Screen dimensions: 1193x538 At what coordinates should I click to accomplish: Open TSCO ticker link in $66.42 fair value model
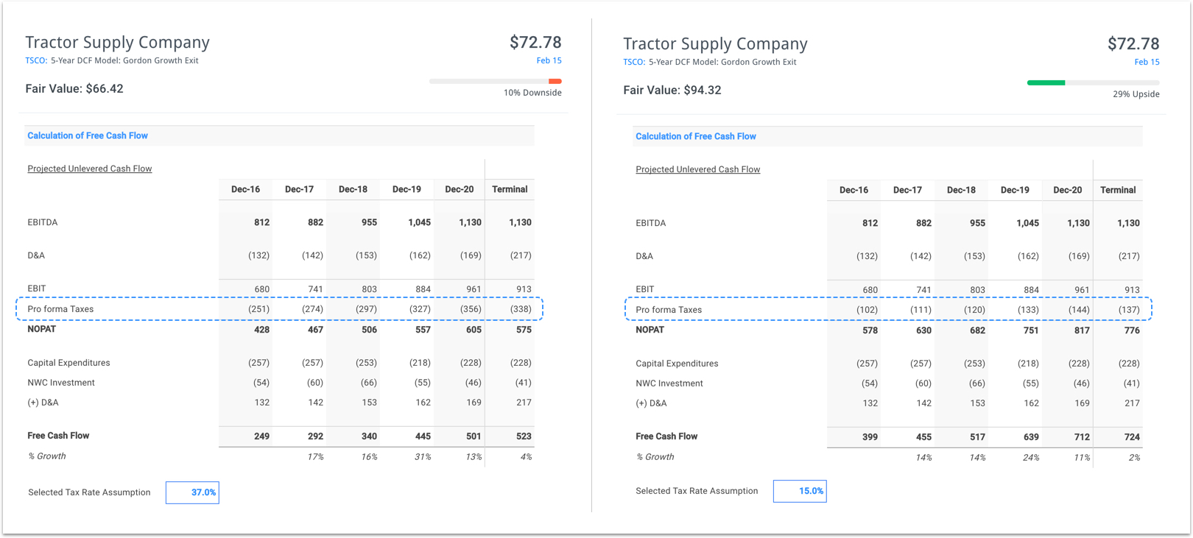pos(36,60)
